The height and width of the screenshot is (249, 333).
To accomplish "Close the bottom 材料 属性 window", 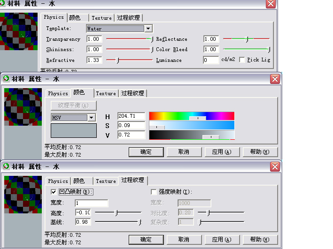I will coord(275,167).
